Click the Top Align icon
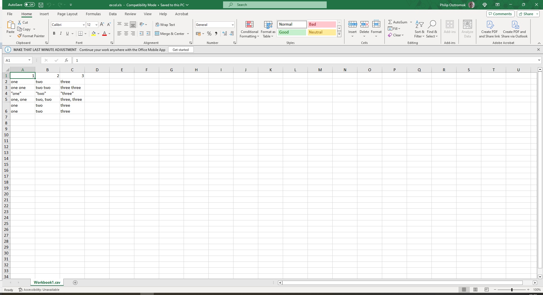This screenshot has width=543, height=295. [119, 24]
